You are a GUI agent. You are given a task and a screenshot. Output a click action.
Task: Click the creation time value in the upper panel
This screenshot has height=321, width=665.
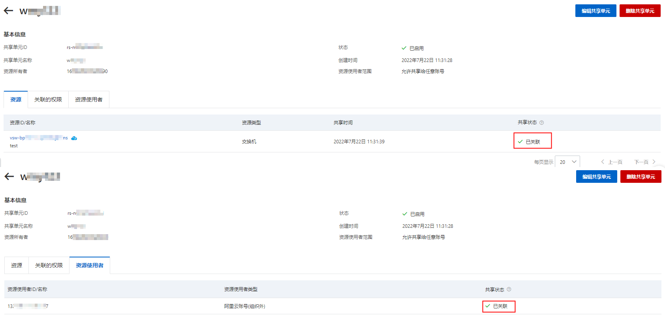pyautogui.click(x=427, y=60)
